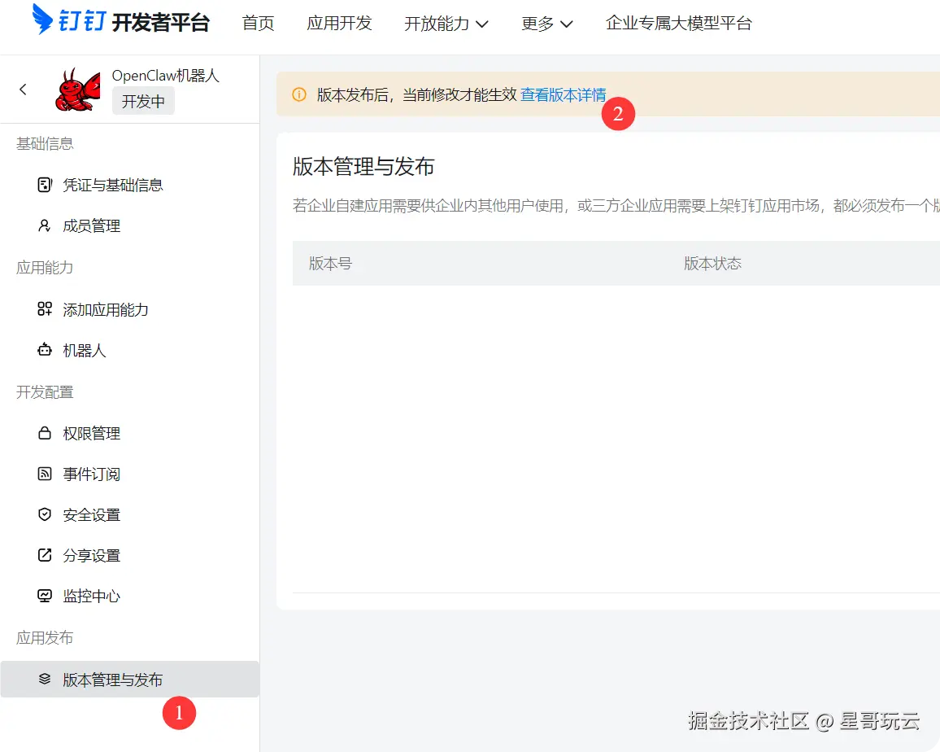Click the security shield icon
The width and height of the screenshot is (940, 752).
pos(45,514)
